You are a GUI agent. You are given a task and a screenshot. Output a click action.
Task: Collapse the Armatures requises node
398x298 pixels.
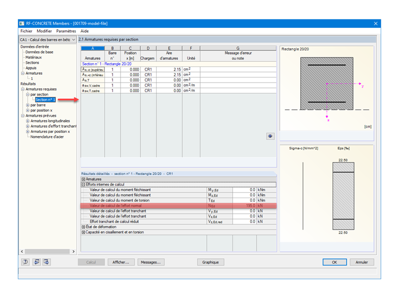tap(23, 89)
